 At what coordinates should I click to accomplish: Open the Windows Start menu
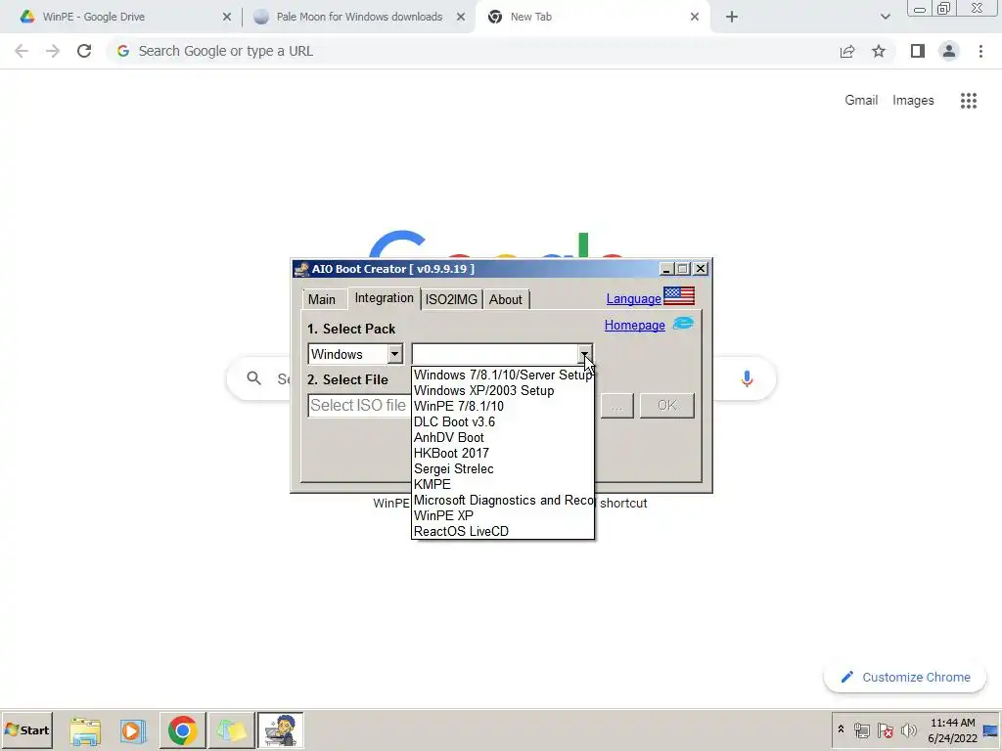[x=27, y=729]
